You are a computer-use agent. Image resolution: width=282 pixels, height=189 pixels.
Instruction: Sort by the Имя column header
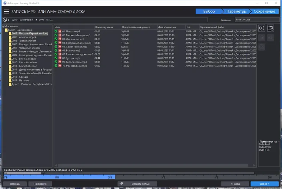(74, 27)
